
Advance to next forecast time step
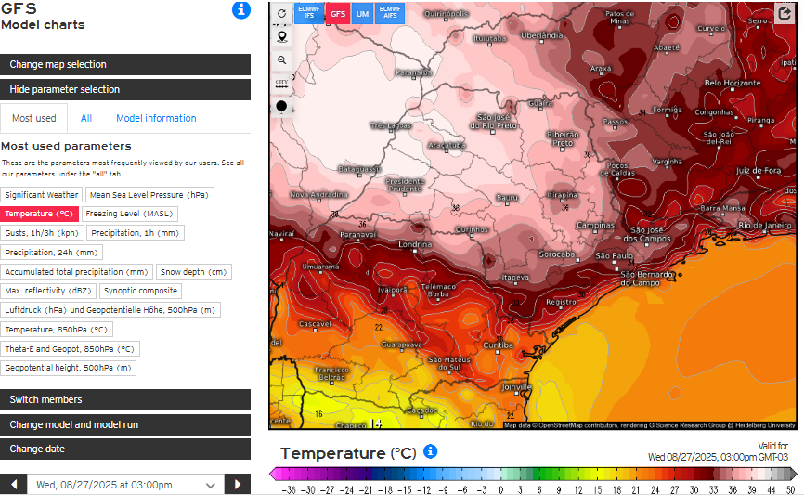(x=238, y=485)
